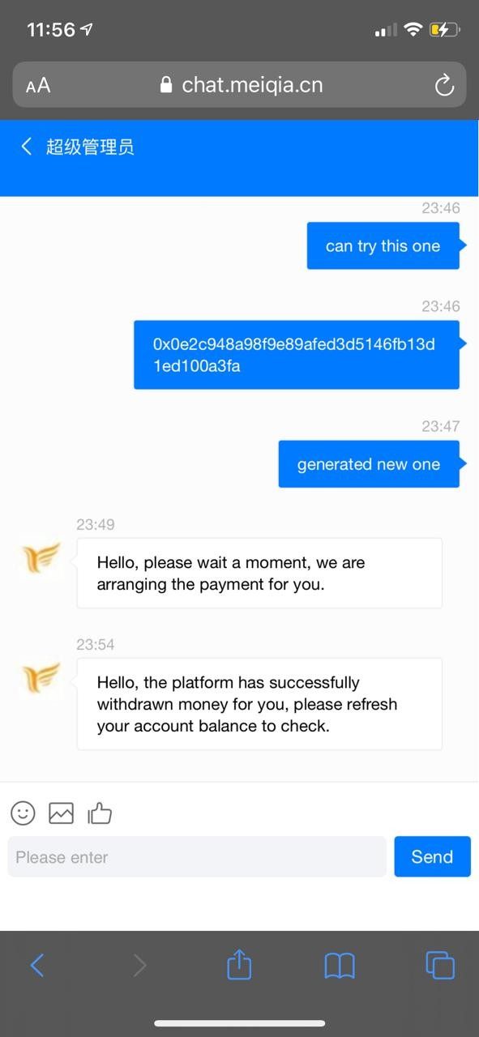The width and height of the screenshot is (479, 1037).
Task: Tap the back chevron beside 超级管理员
Action: [x=27, y=147]
